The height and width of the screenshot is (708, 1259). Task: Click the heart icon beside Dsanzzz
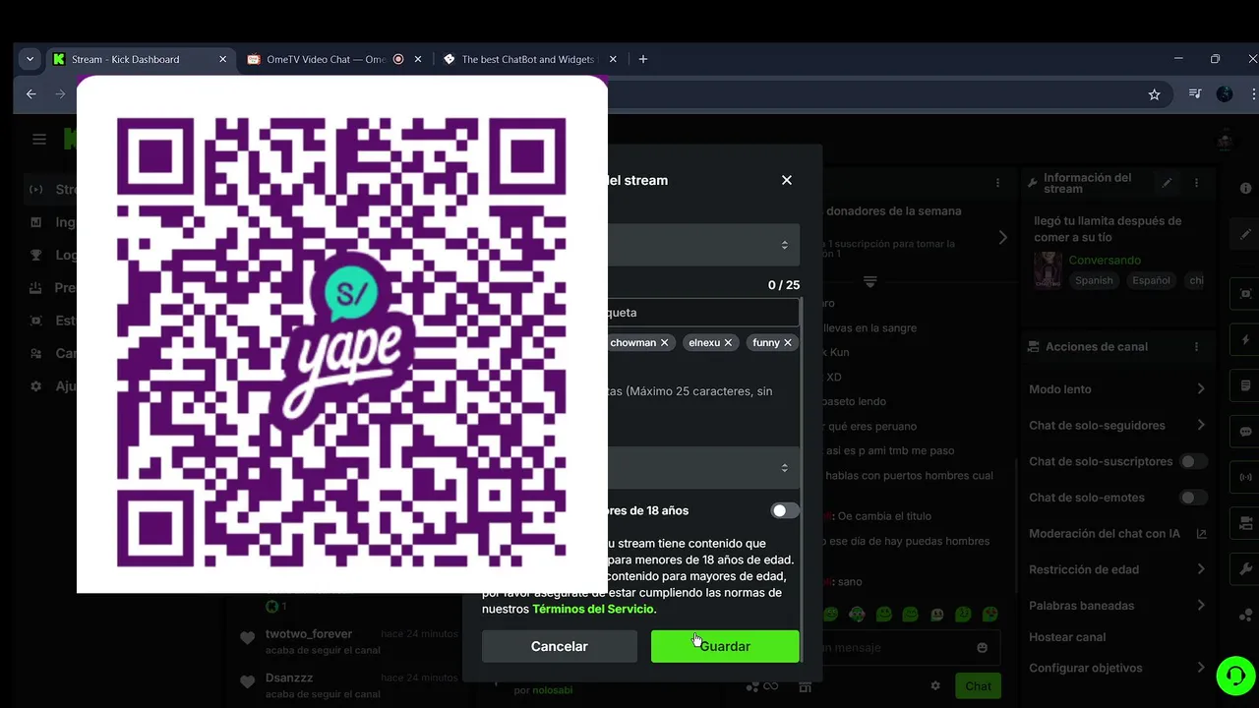(248, 681)
